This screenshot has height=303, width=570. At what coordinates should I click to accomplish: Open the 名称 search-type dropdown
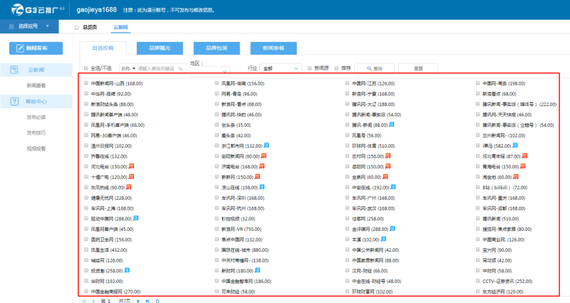click(128, 68)
